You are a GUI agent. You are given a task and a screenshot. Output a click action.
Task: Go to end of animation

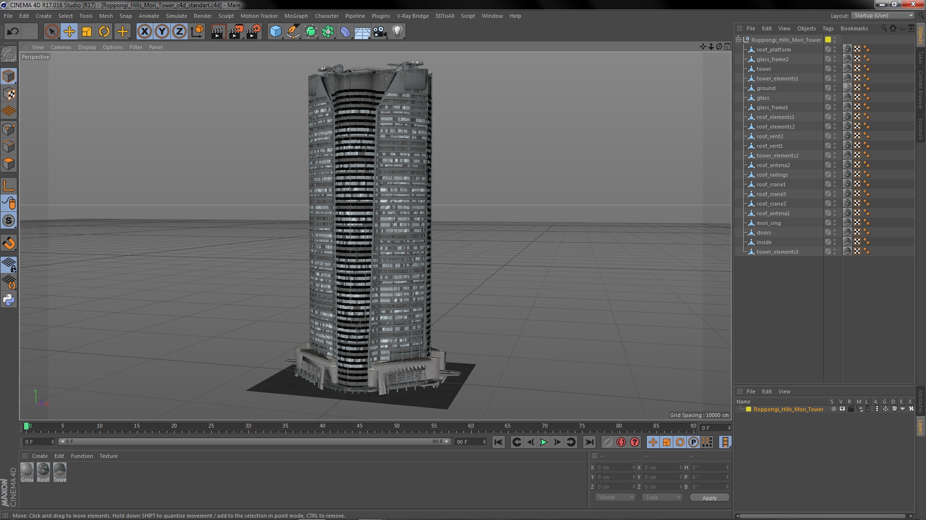[x=589, y=442]
